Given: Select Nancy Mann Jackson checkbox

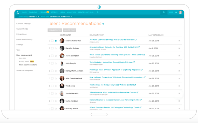Looking at the screenshot, I should point(52,71).
